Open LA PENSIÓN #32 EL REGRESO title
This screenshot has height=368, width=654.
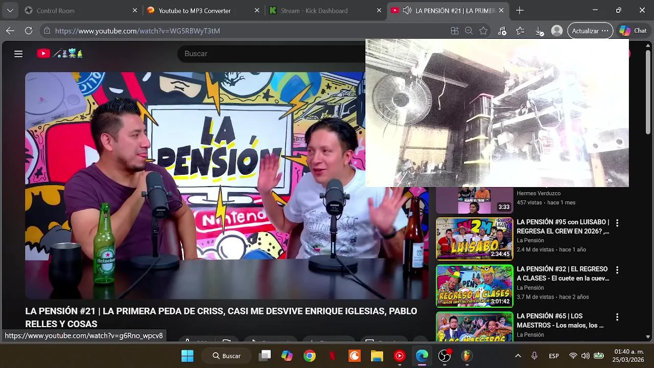563,273
